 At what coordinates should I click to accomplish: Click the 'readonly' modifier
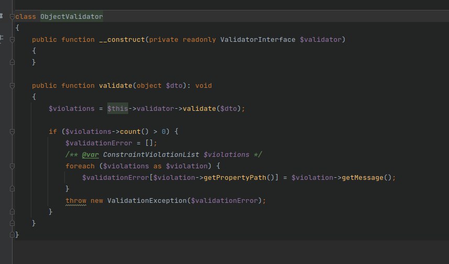point(199,40)
